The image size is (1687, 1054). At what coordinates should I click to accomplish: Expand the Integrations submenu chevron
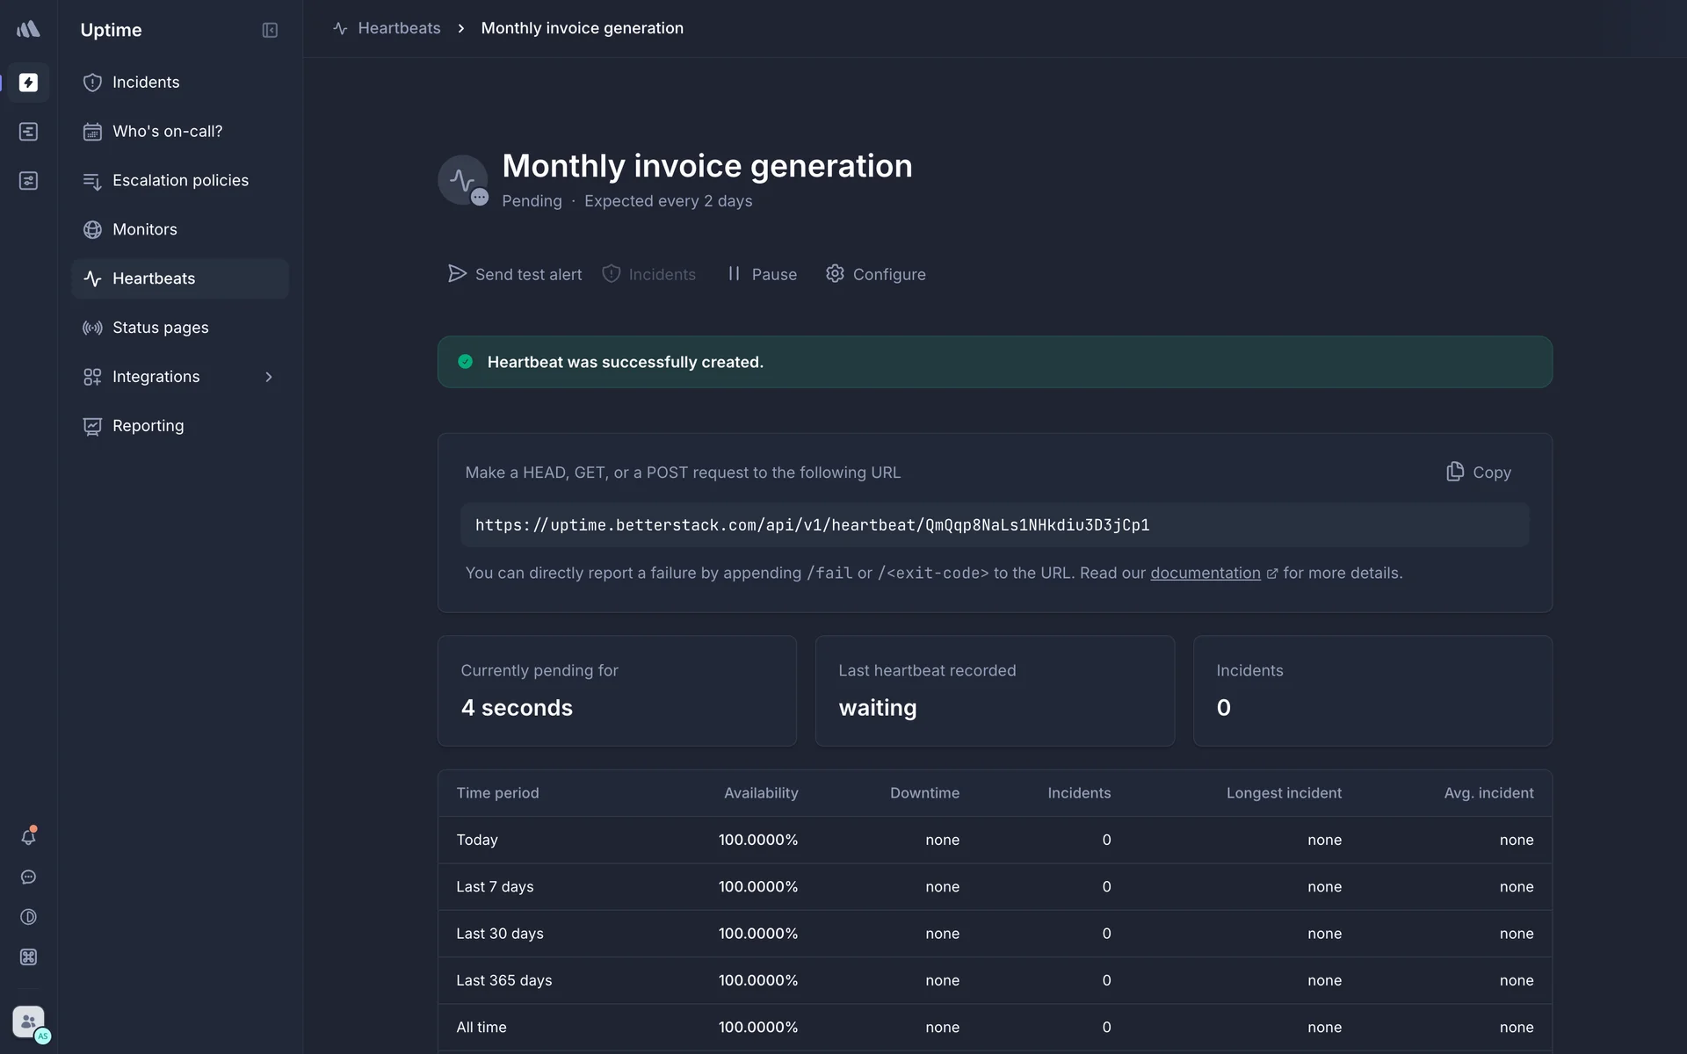pos(269,377)
